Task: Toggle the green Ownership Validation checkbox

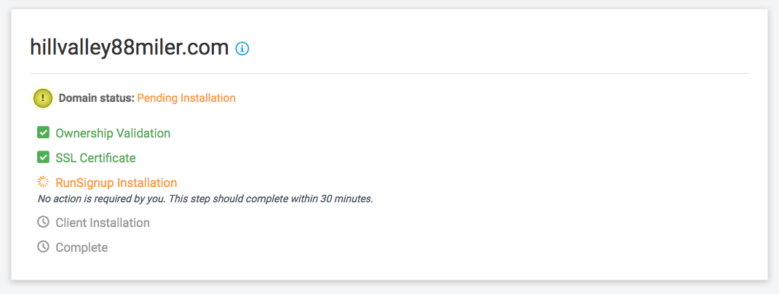Action: pyautogui.click(x=43, y=132)
